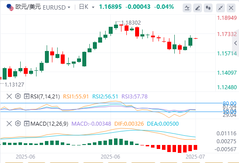Remove the MACD indicator with its X
The width and height of the screenshot is (239, 163).
point(9,123)
